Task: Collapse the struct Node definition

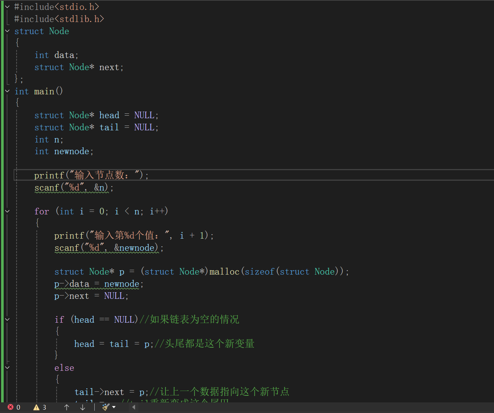Action: (7, 31)
